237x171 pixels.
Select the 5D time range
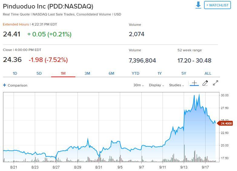click(x=39, y=74)
